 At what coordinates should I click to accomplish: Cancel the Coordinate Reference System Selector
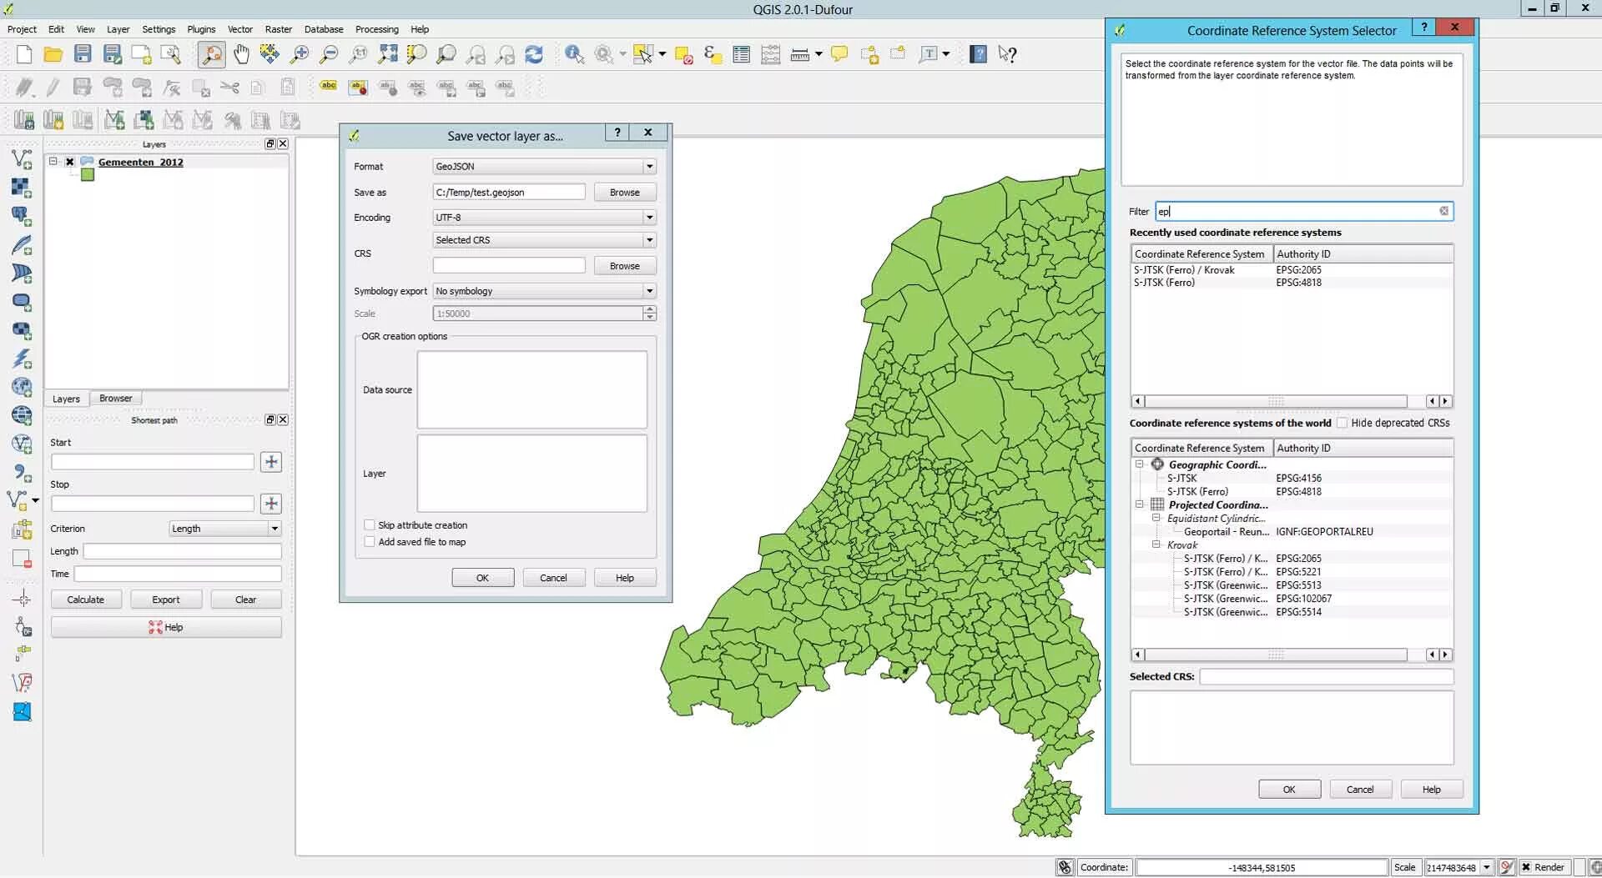tap(1360, 790)
